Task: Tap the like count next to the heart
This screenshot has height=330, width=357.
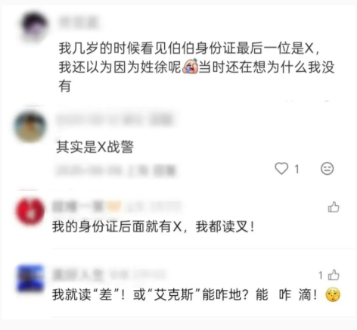Action: pos(297,169)
